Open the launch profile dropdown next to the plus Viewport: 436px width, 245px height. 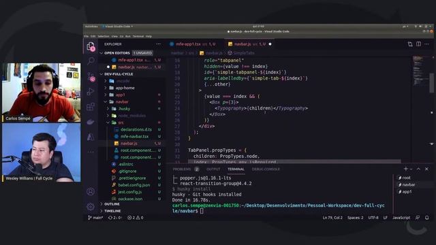[411, 169]
